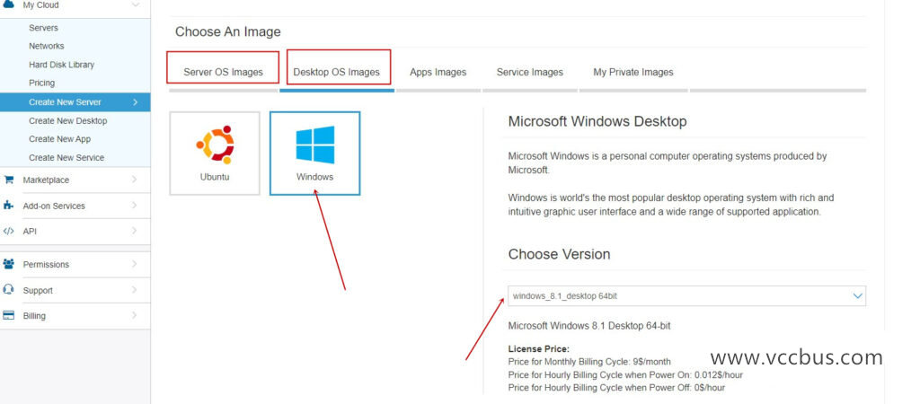Open the Windows version dropdown
This screenshot has height=404, width=920.
[686, 295]
